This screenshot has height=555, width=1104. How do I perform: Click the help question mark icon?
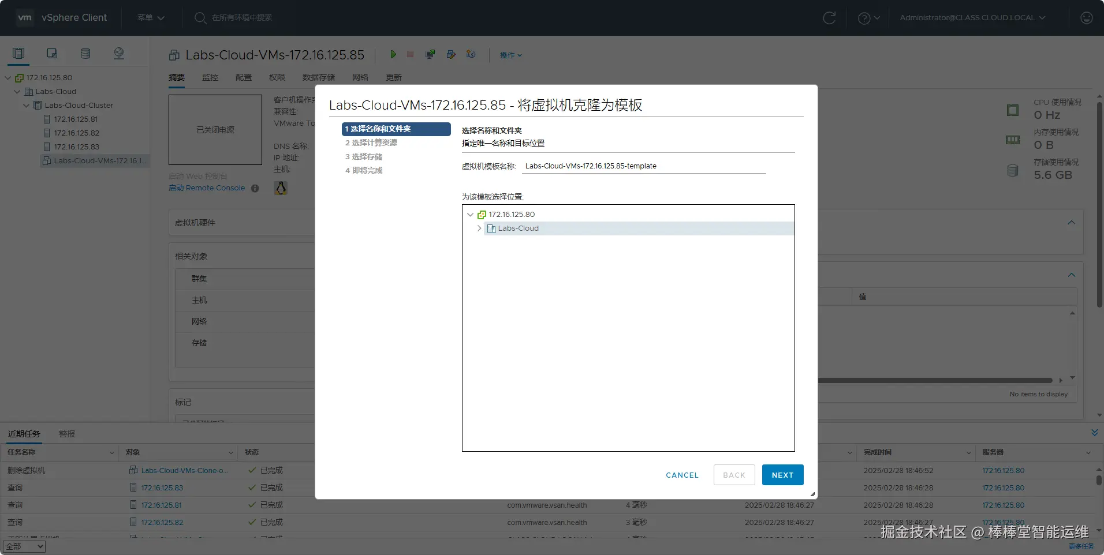(x=864, y=18)
